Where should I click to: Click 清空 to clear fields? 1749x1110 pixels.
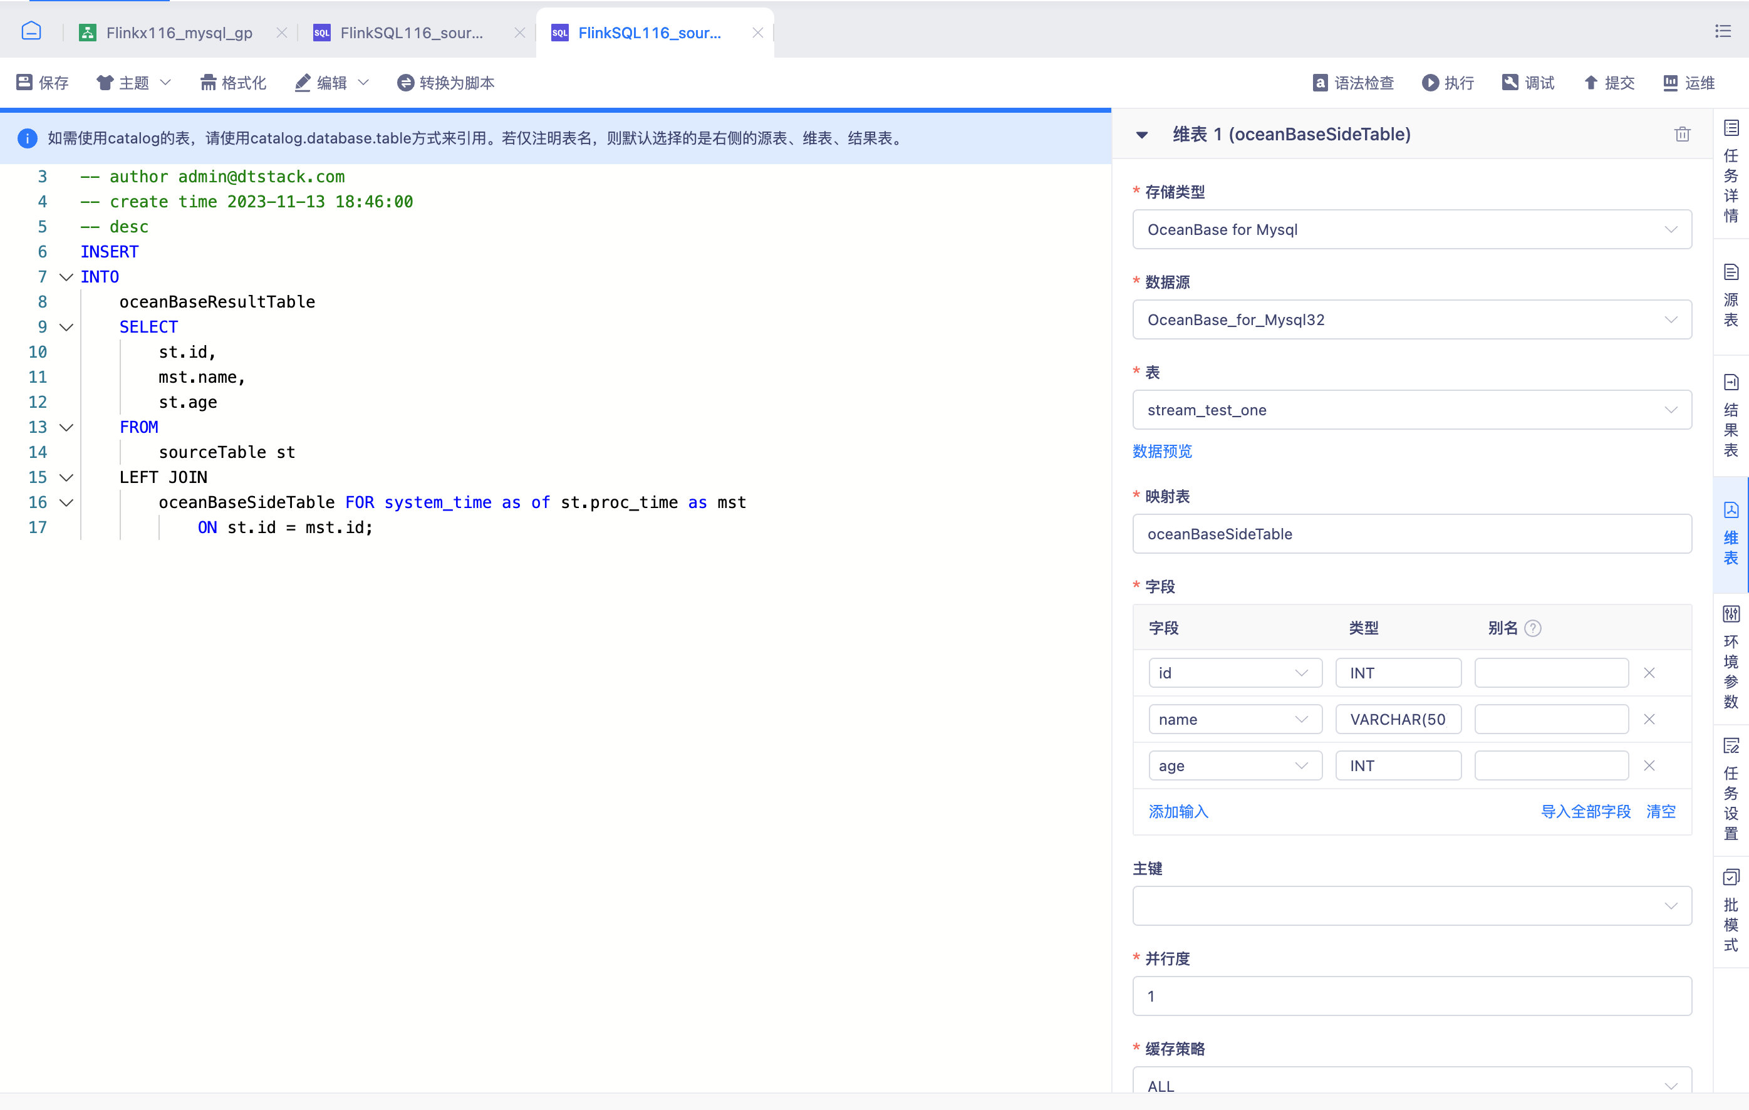(x=1661, y=811)
